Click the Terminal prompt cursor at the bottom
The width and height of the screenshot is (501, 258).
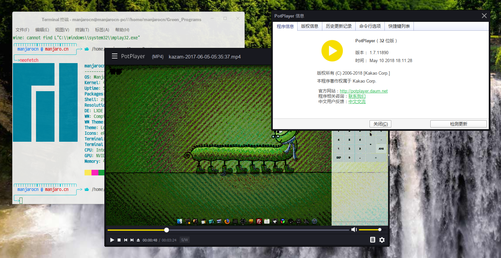[21, 200]
